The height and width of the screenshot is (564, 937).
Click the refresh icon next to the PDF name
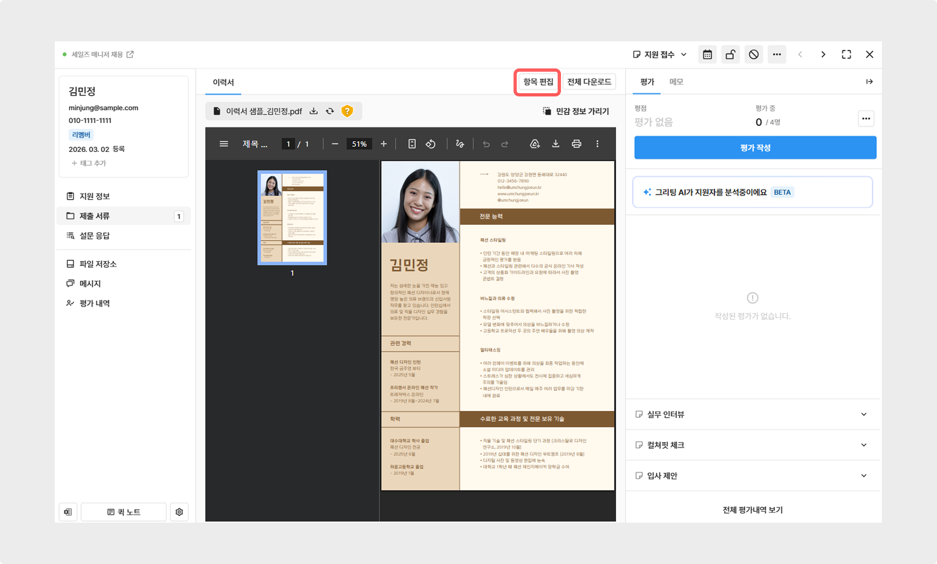coord(330,111)
